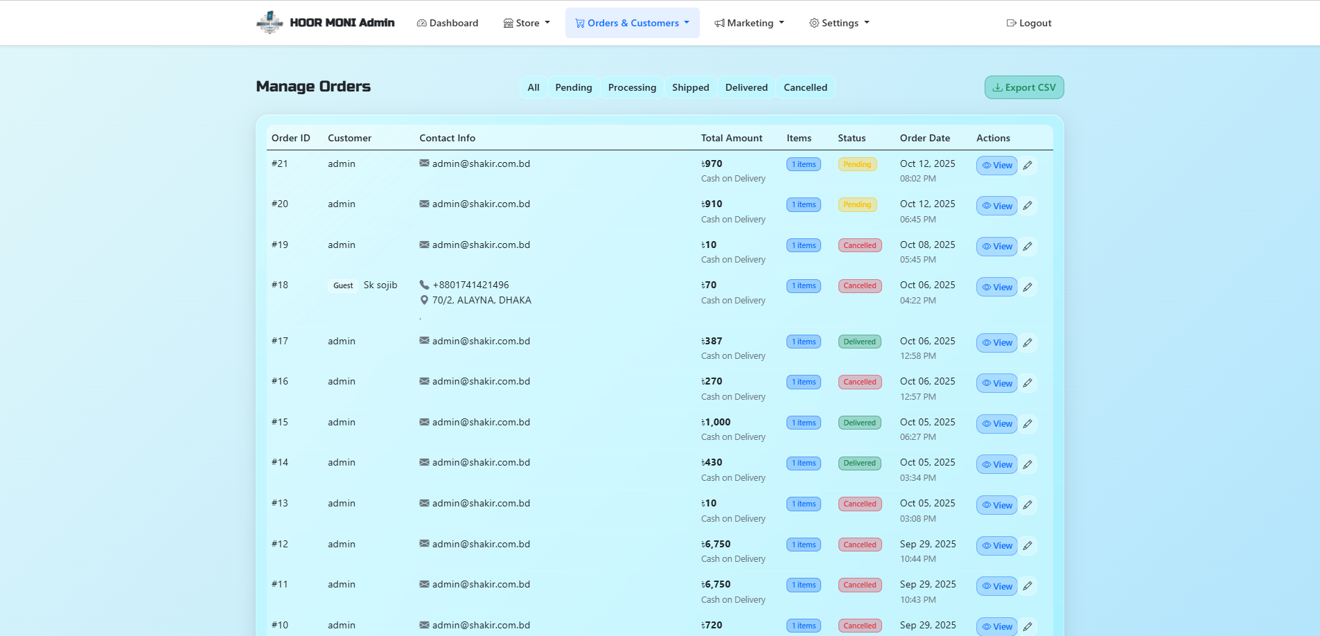Edit order #12 with pencil icon
Image resolution: width=1320 pixels, height=636 pixels.
pyautogui.click(x=1028, y=546)
